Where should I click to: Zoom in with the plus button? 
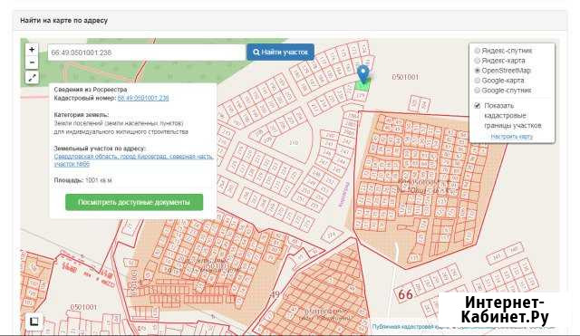coord(32,50)
